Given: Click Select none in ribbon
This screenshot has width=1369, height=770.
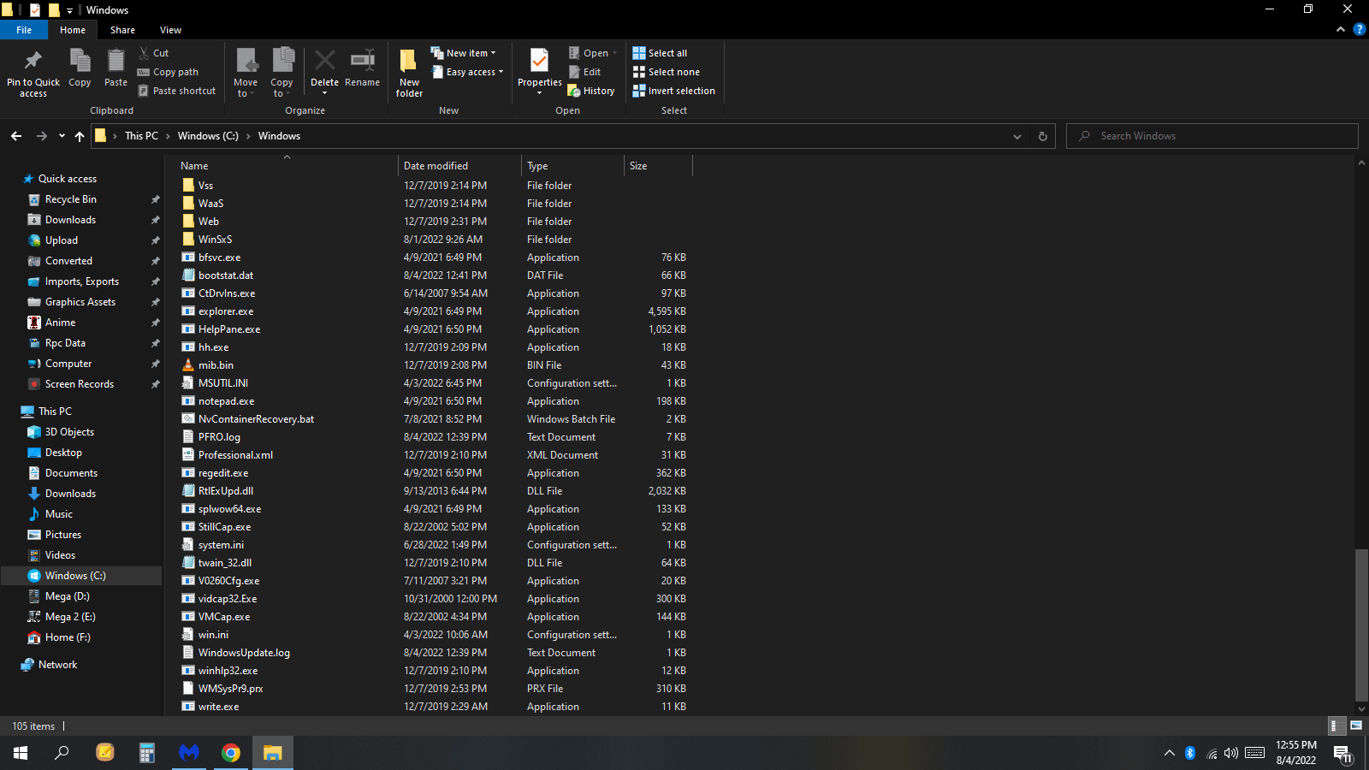Looking at the screenshot, I should click(666, 72).
